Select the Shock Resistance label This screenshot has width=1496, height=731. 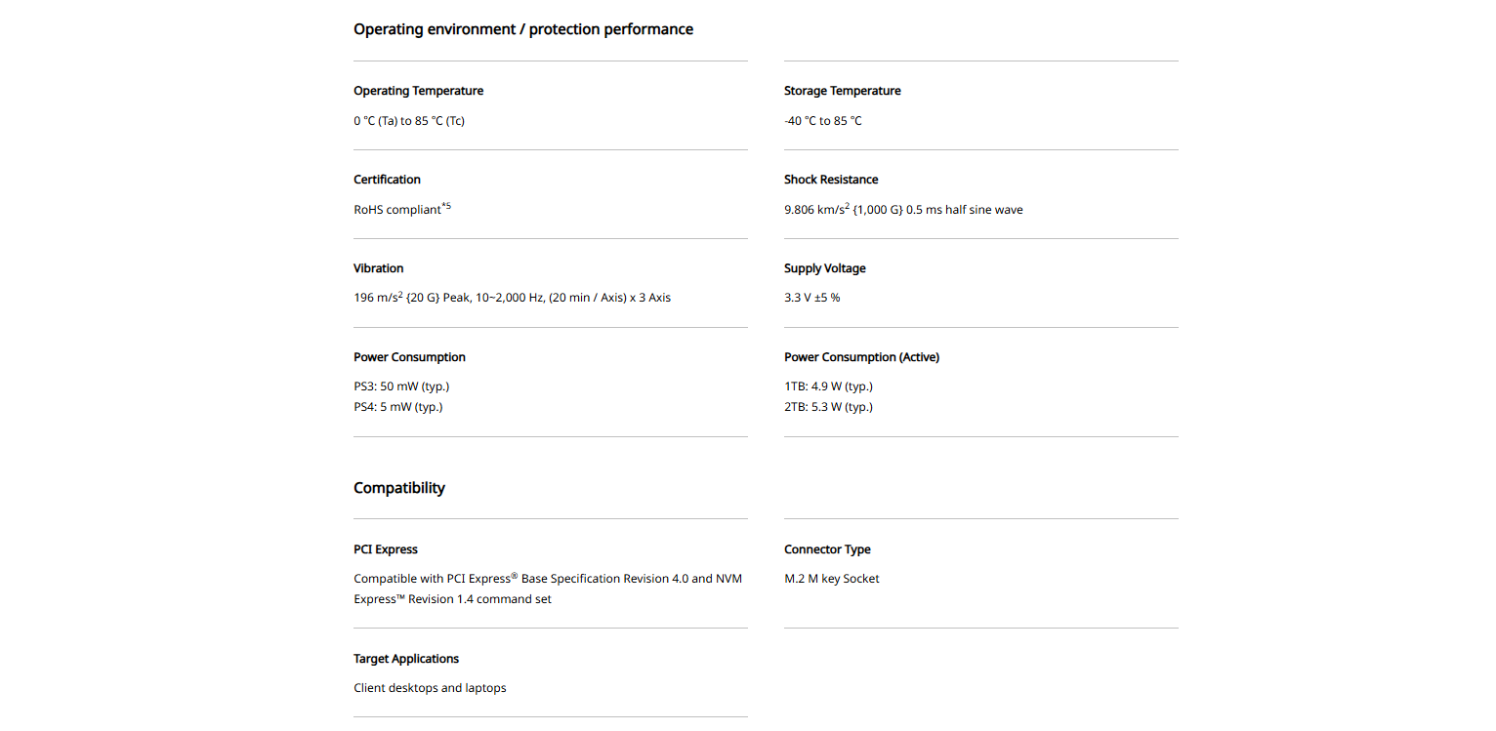(831, 180)
